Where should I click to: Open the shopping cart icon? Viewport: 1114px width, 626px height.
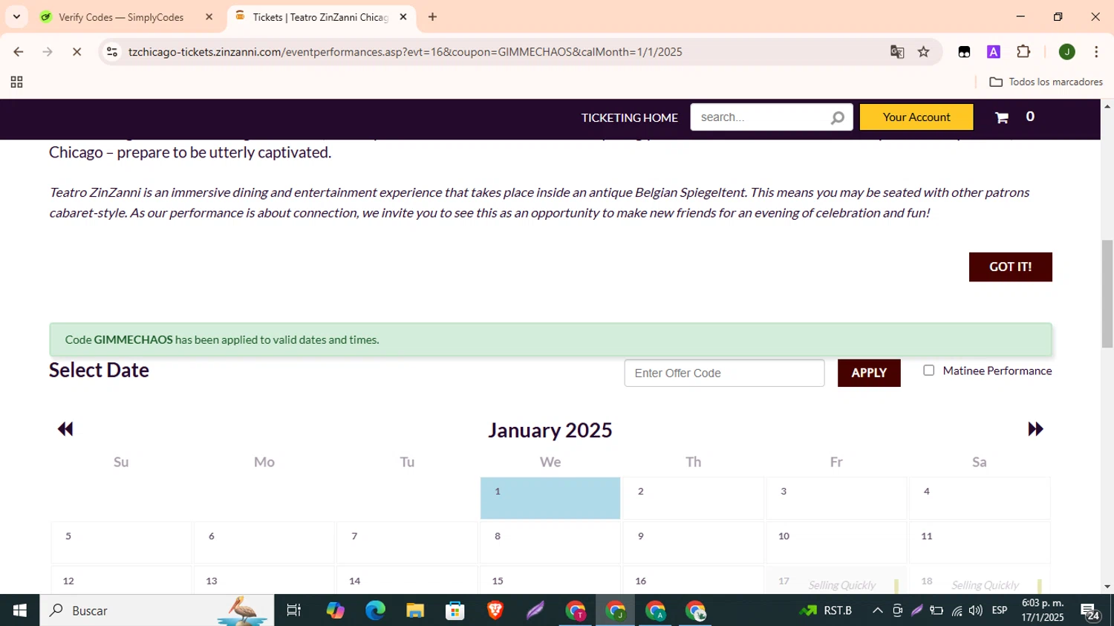1002,117
